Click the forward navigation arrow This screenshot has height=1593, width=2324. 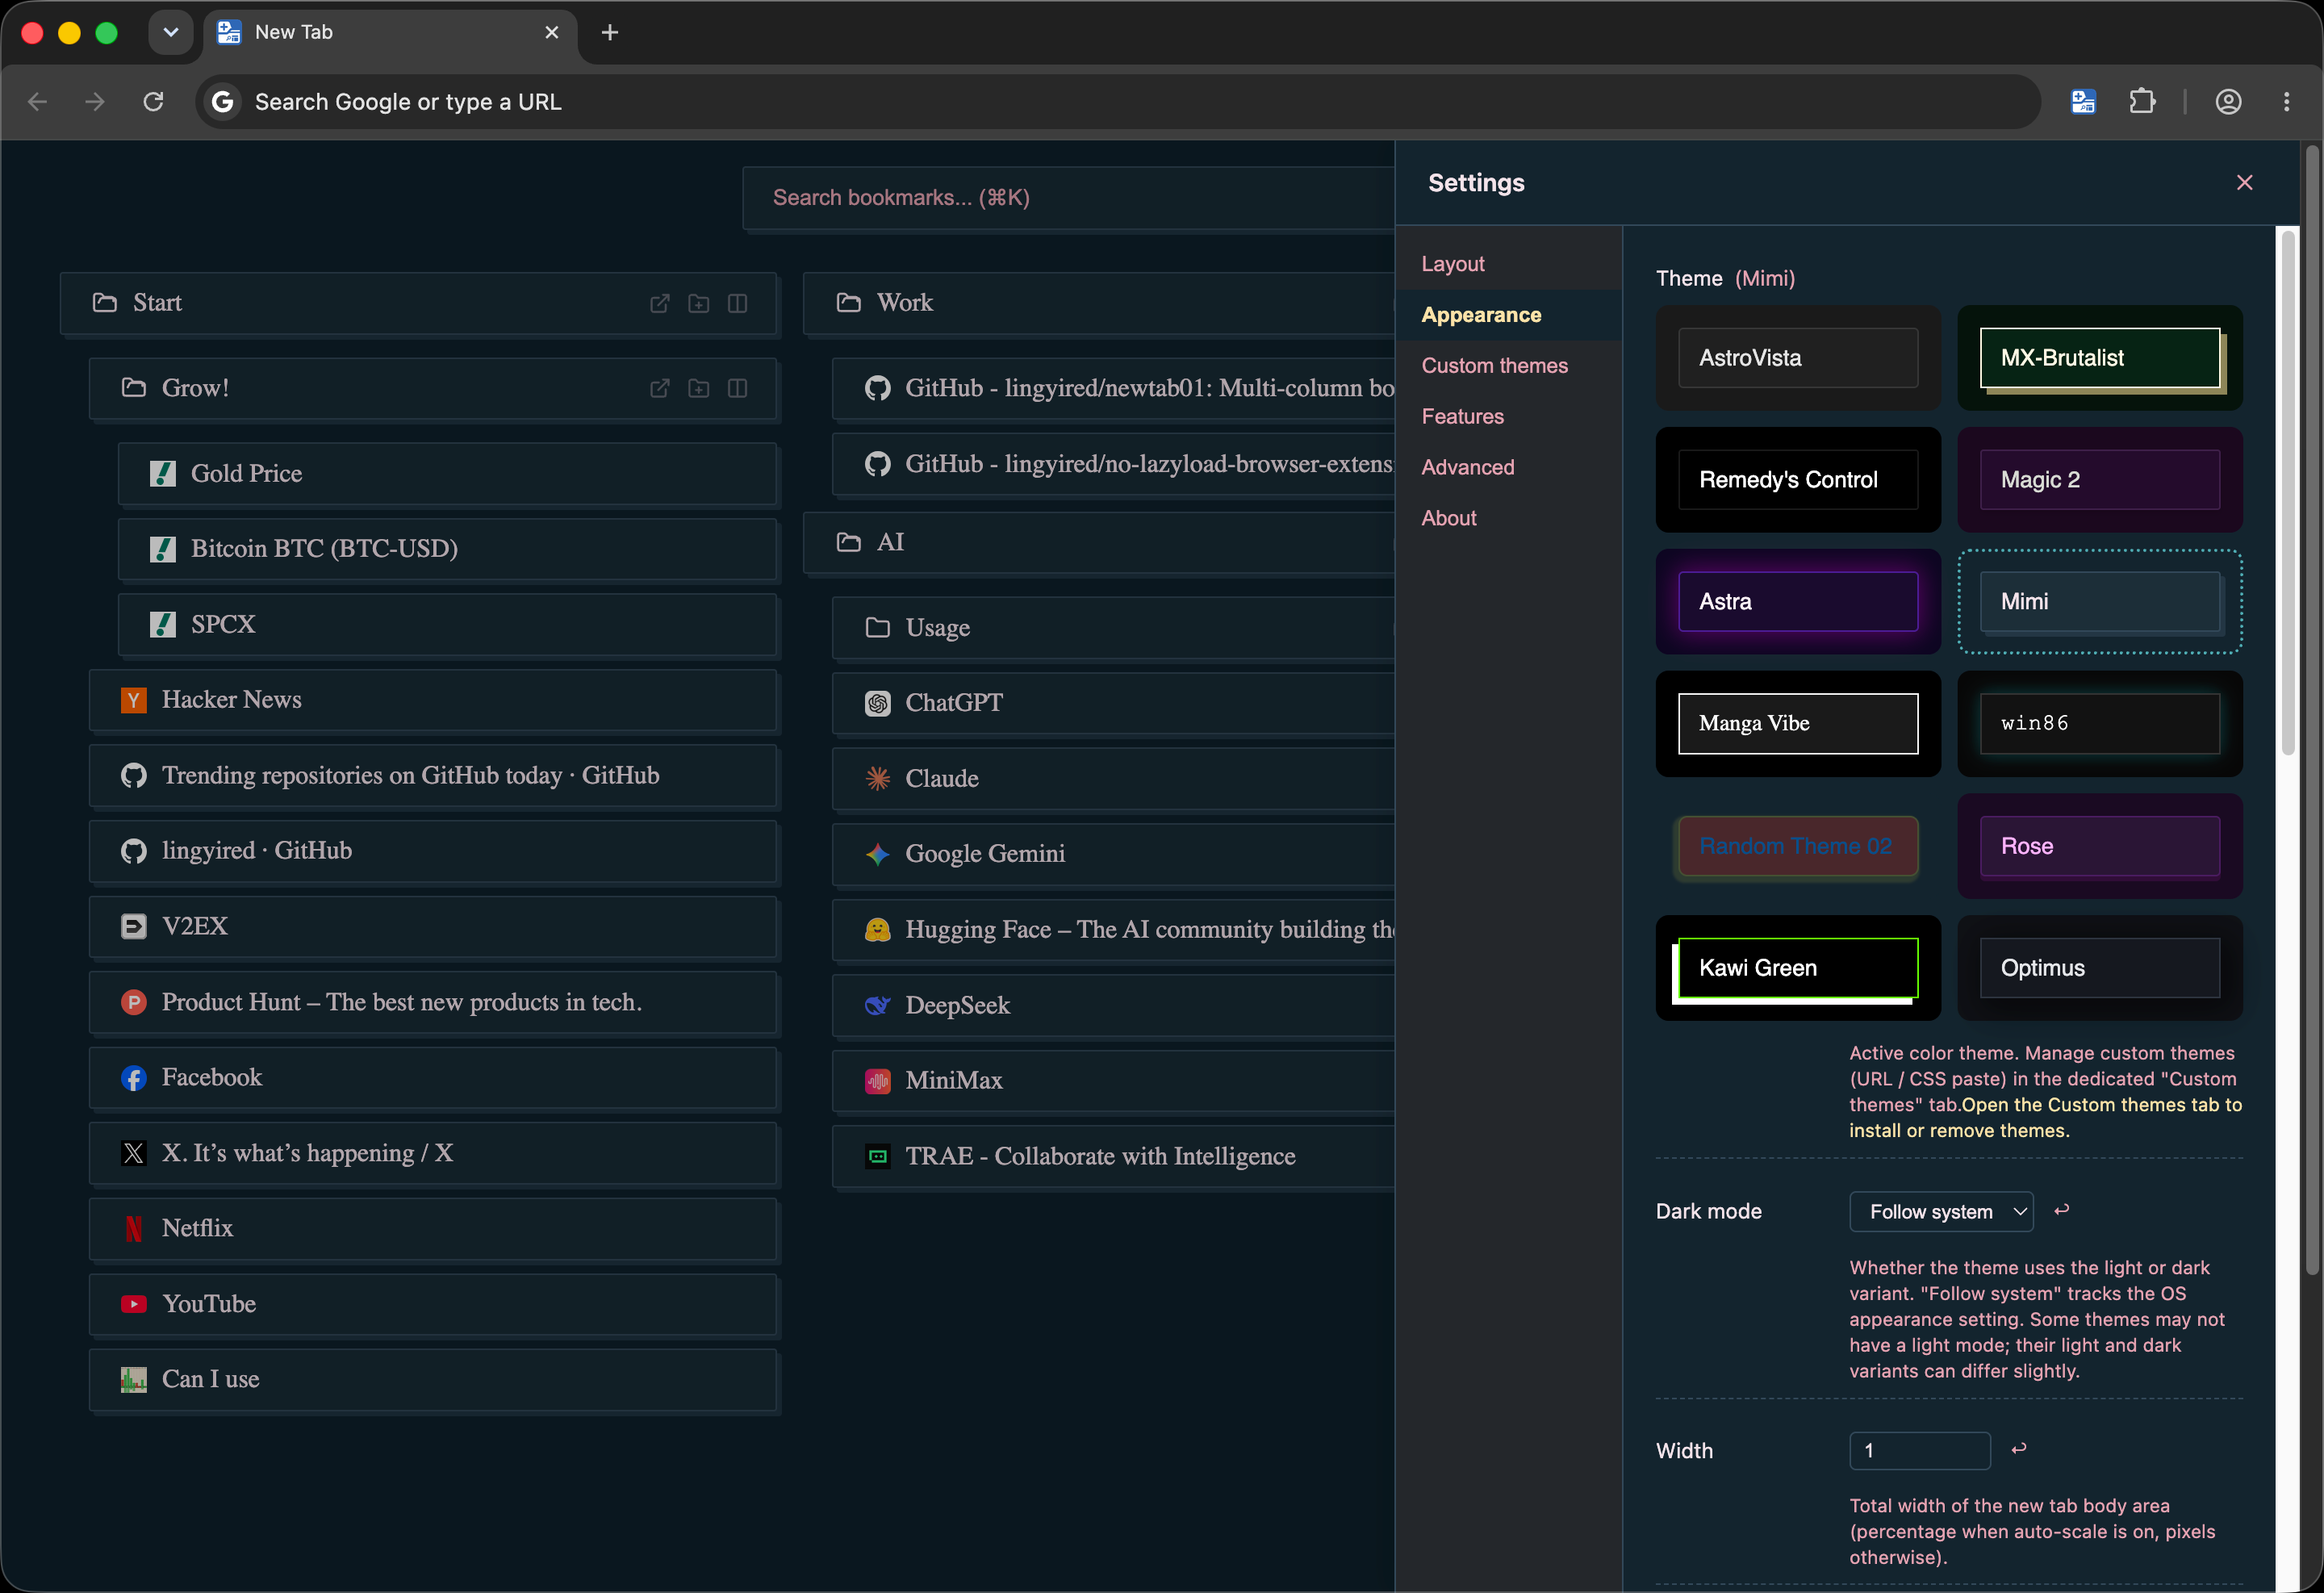coord(95,101)
